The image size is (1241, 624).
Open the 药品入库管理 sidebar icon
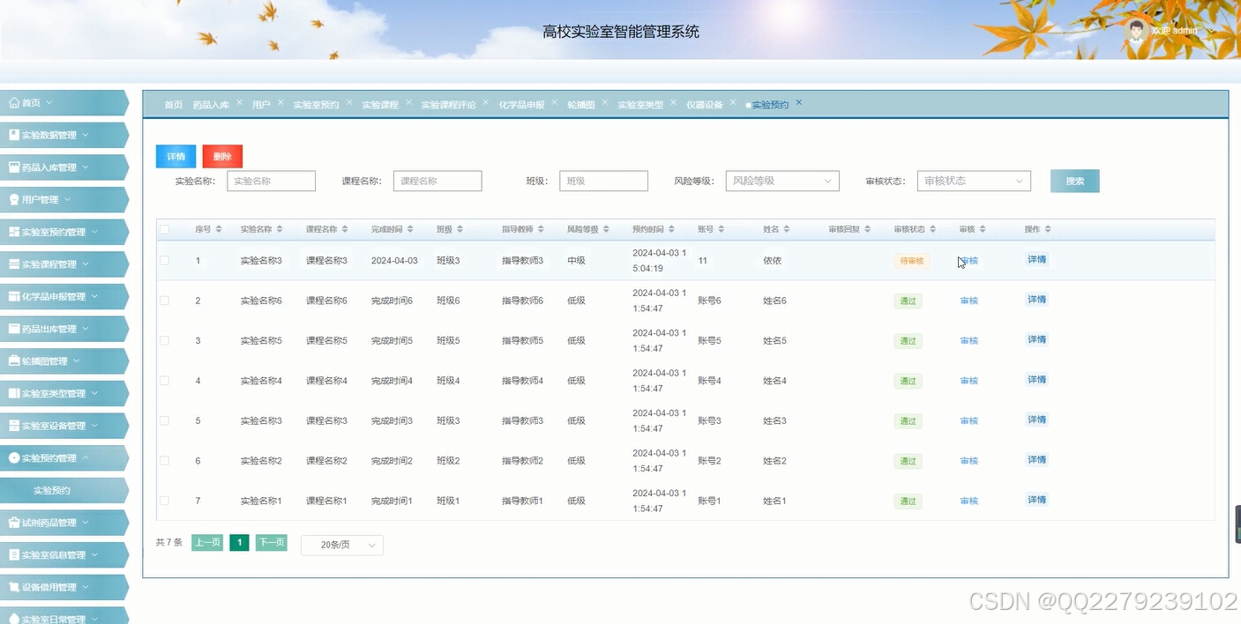pyautogui.click(x=11, y=167)
